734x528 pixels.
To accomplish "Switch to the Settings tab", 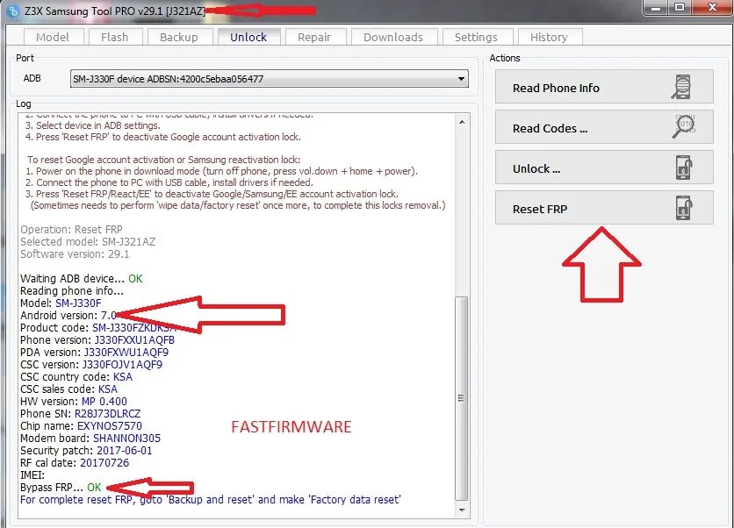I will click(476, 37).
